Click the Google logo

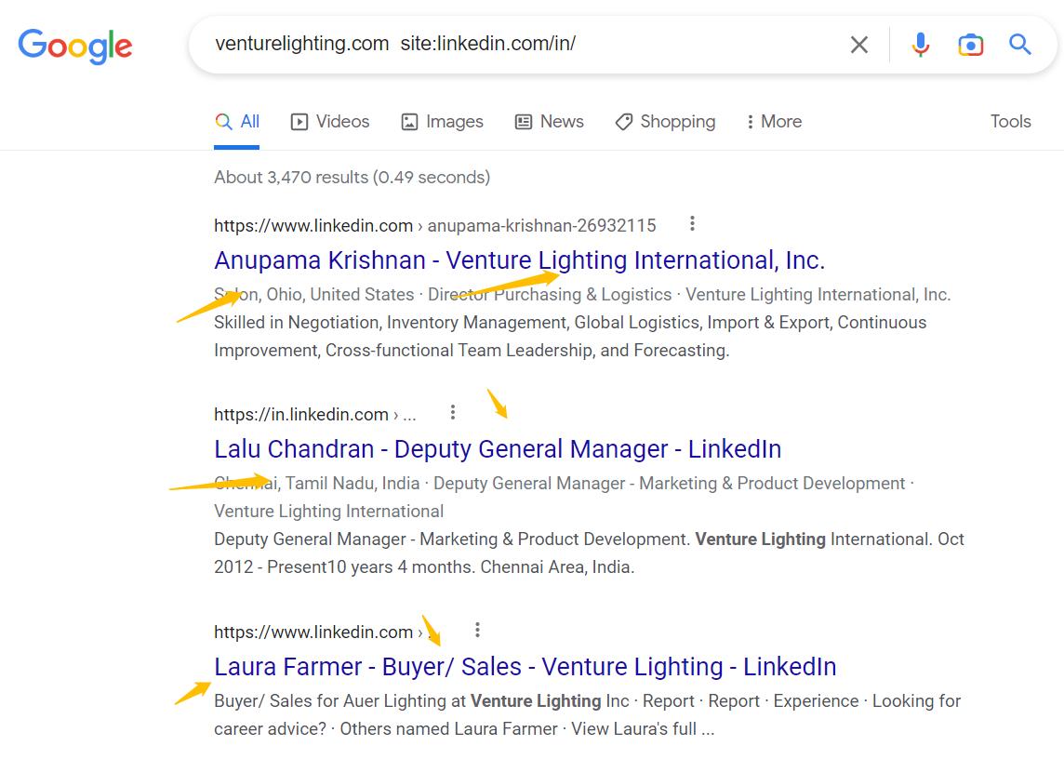75,46
